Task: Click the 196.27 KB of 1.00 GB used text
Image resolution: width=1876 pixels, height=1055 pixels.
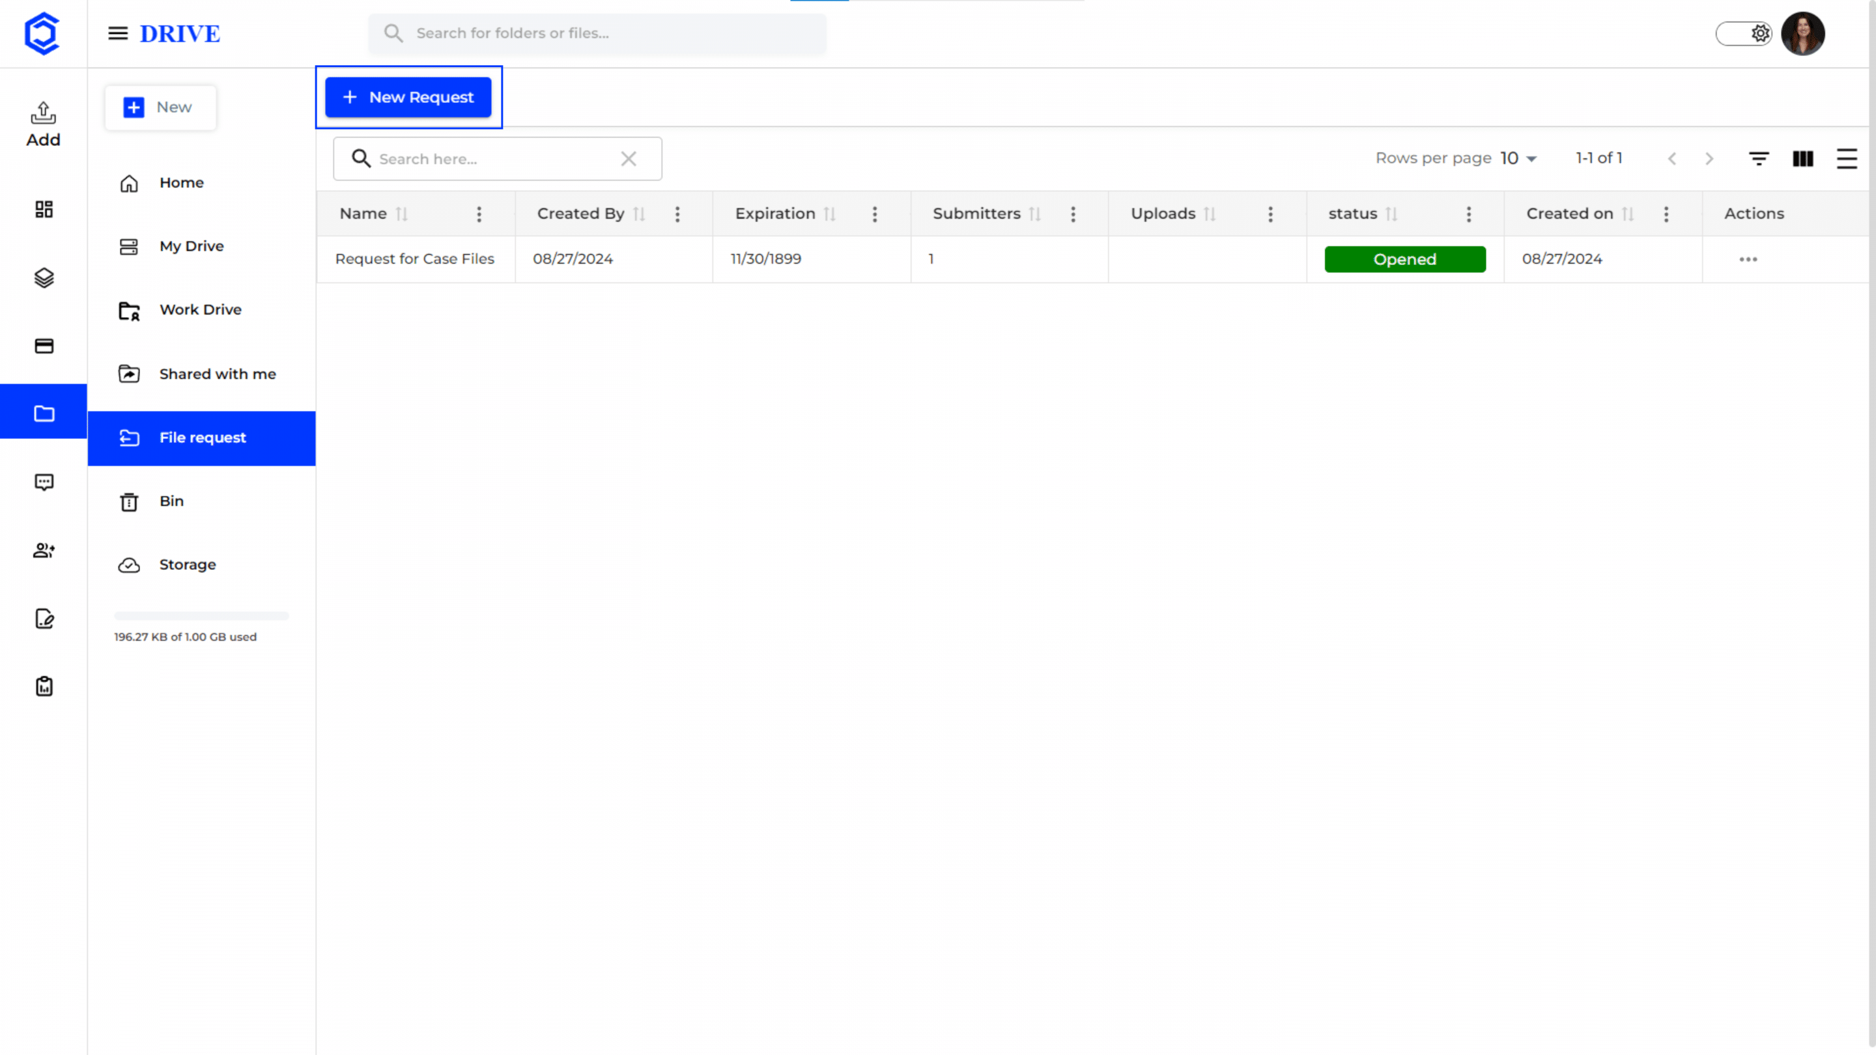Action: pyautogui.click(x=185, y=637)
